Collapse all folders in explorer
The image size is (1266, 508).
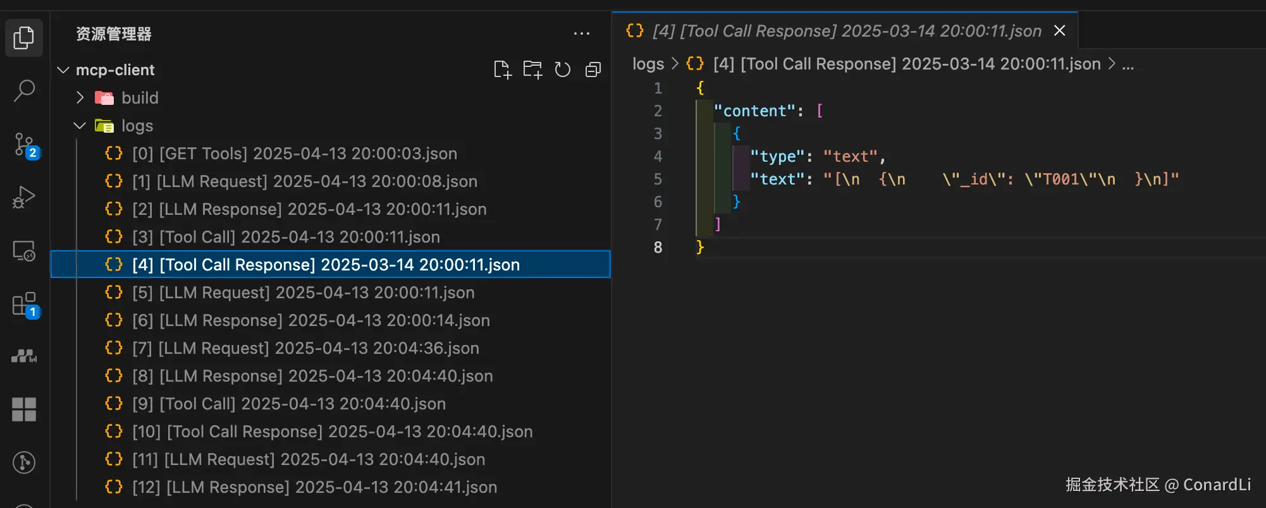pyautogui.click(x=593, y=70)
